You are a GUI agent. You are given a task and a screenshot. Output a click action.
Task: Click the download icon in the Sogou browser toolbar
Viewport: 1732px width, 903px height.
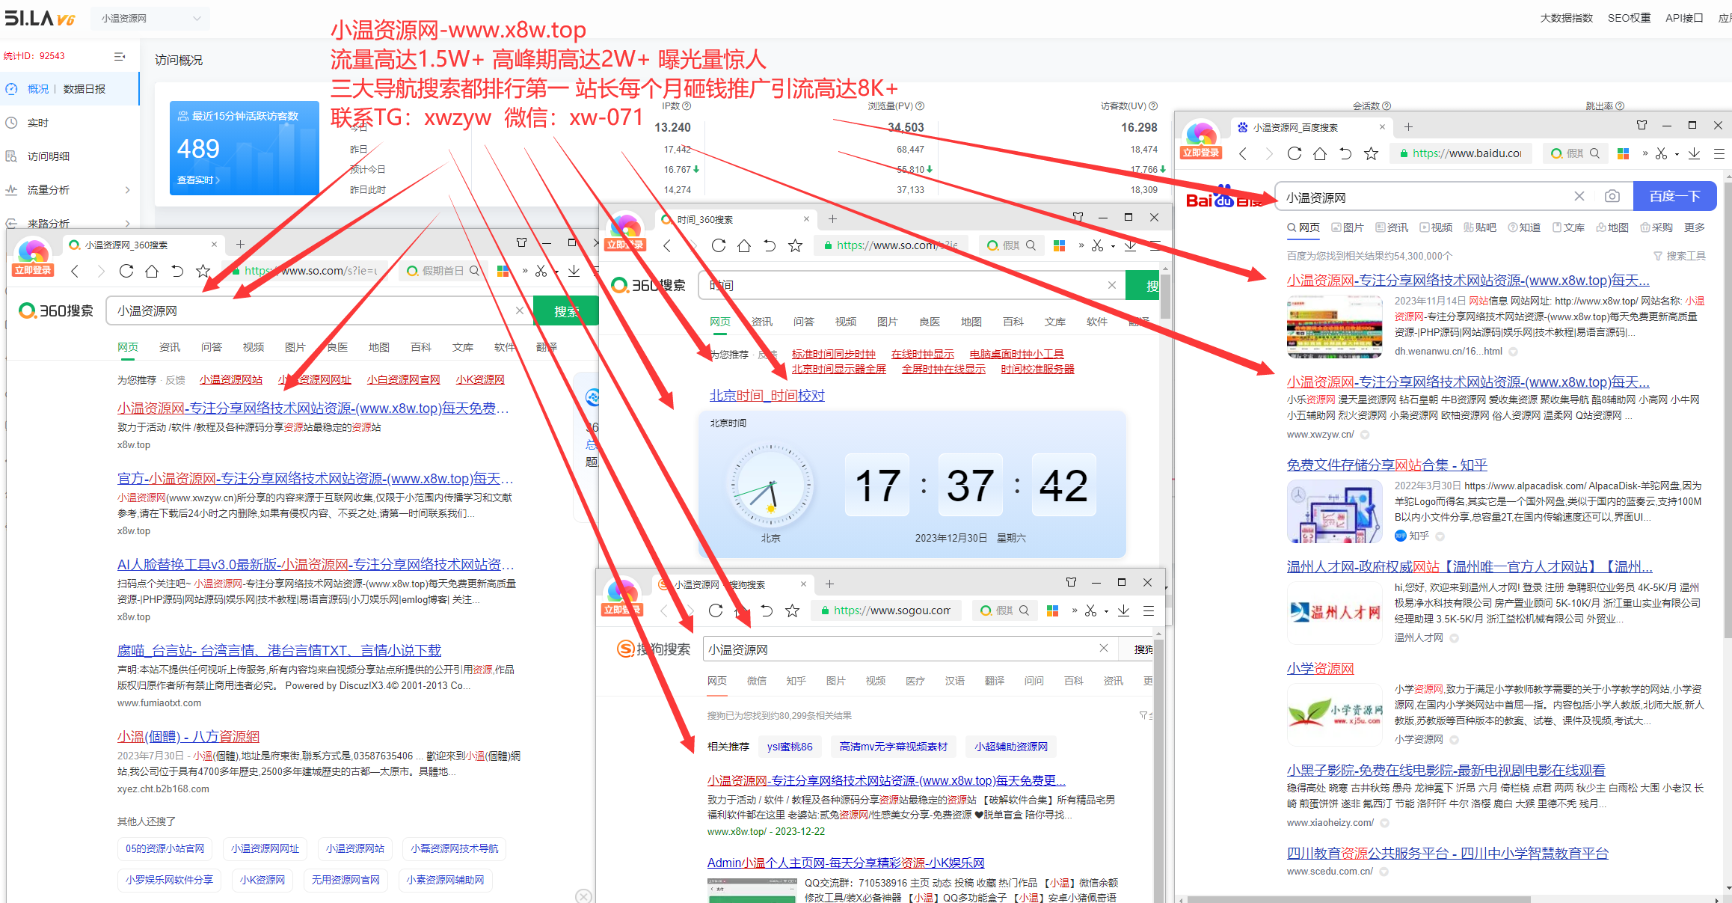pyautogui.click(x=1123, y=610)
